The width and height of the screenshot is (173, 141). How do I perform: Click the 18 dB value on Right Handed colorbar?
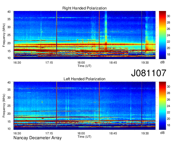[168, 54]
